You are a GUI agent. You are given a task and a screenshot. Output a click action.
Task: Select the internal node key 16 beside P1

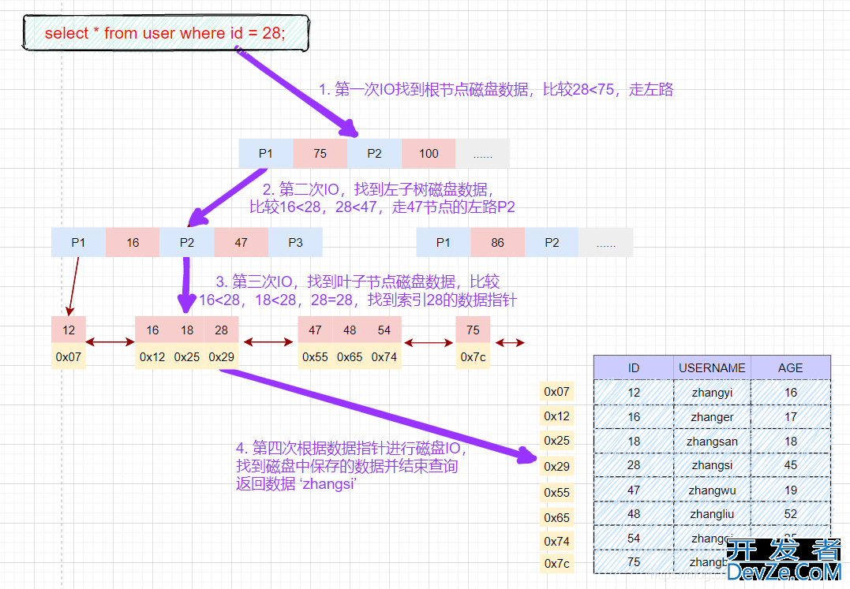click(x=133, y=243)
